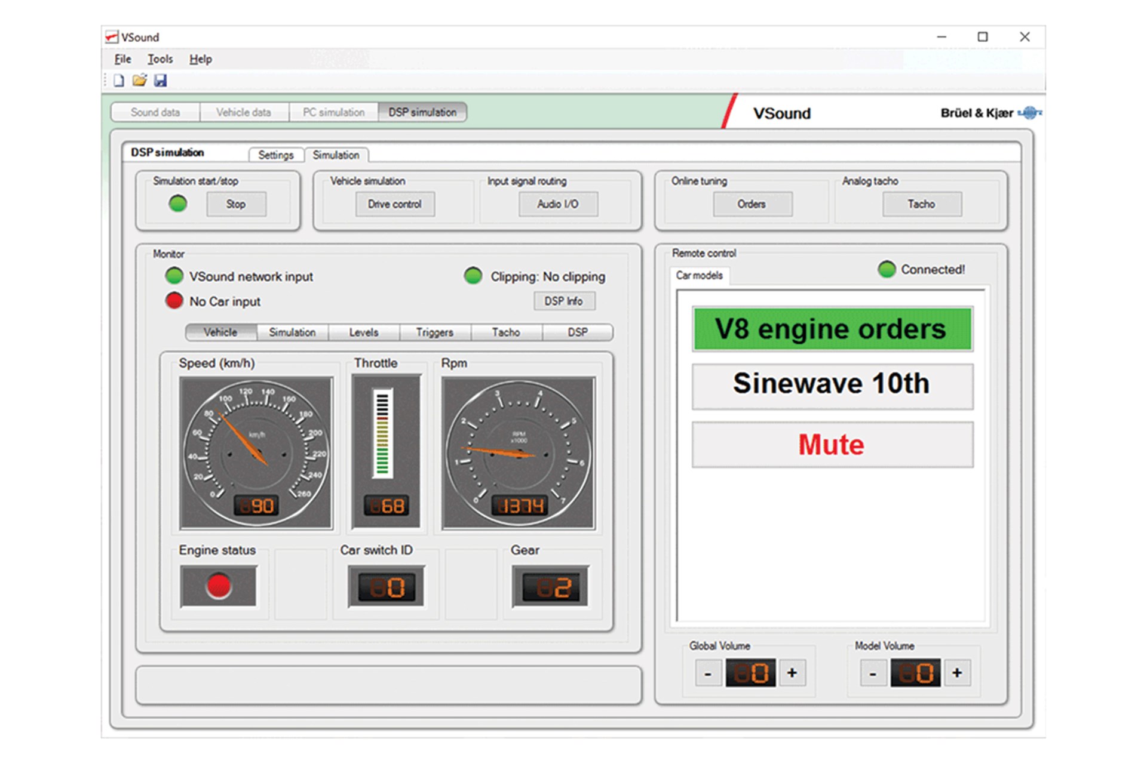1147x764 pixels.
Task: Select the Sinewave 10th car model
Action: [832, 385]
